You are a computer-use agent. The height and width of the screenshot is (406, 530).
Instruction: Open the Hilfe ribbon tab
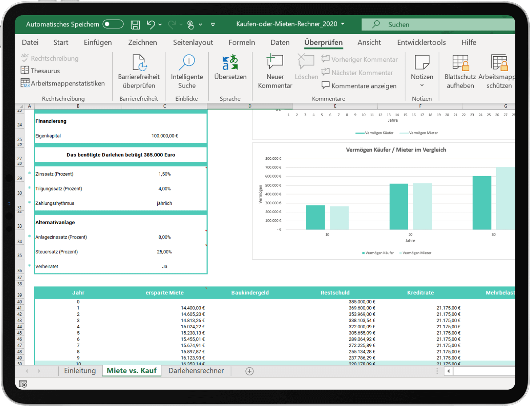469,42
